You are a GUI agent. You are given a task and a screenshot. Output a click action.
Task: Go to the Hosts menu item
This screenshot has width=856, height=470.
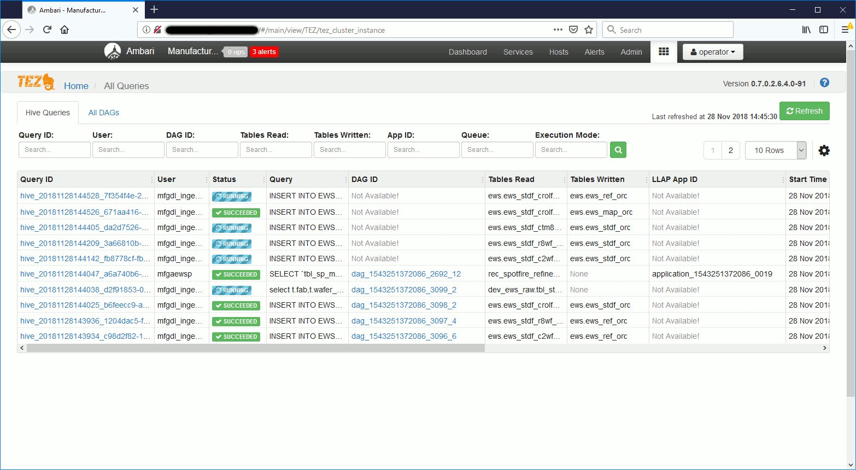(x=559, y=52)
